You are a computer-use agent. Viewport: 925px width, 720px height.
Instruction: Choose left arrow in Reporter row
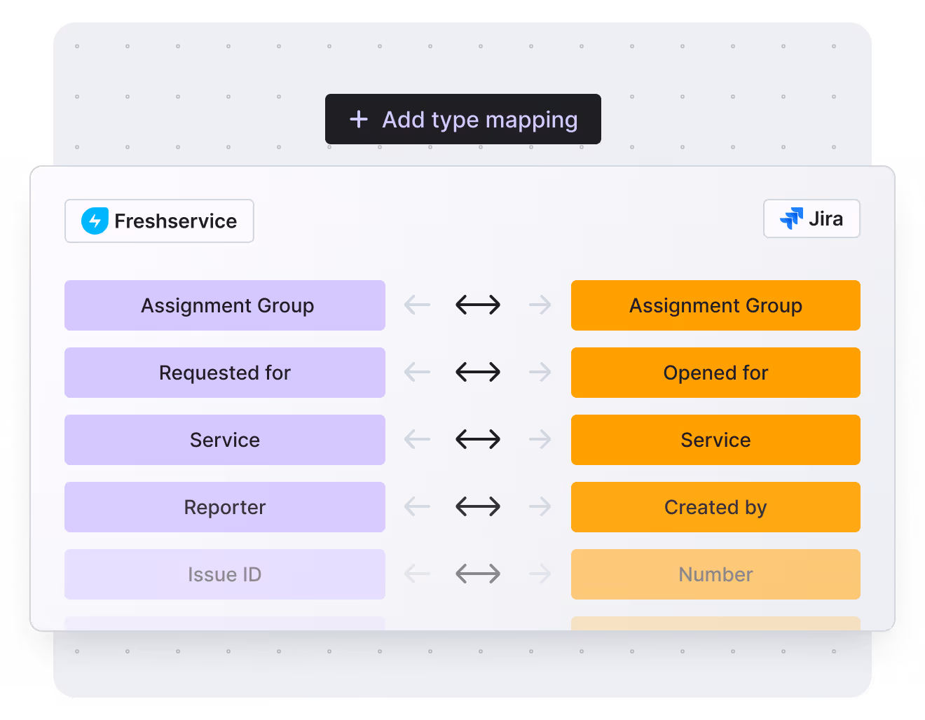[x=418, y=506]
